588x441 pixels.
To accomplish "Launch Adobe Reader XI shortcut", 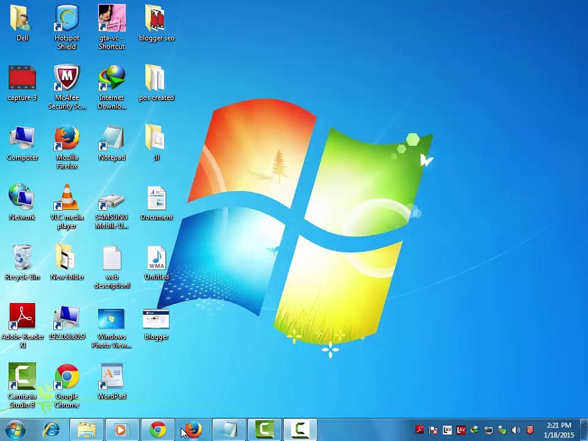I will pyautogui.click(x=22, y=326).
